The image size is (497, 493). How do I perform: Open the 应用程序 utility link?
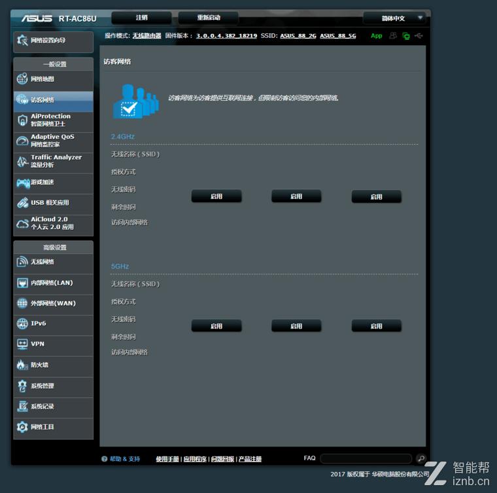195,459
